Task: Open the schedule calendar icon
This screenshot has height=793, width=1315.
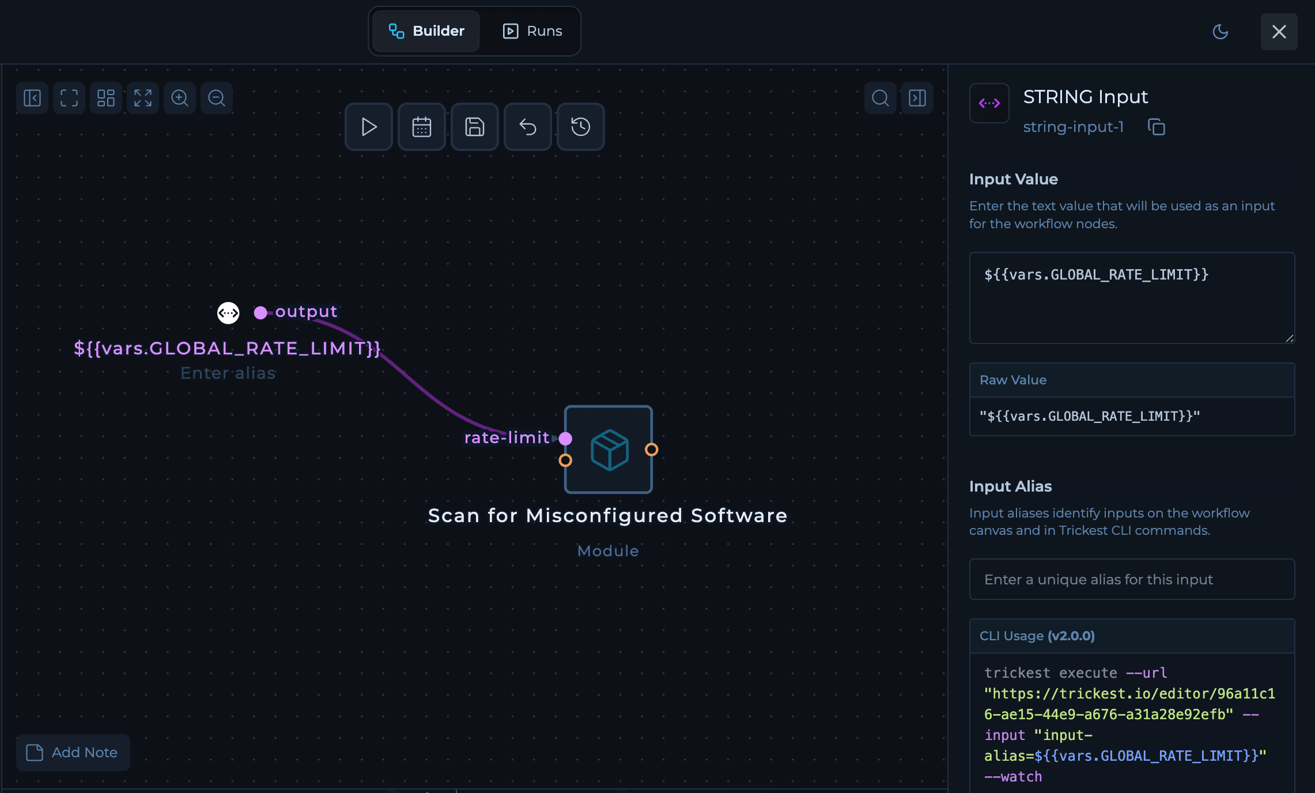Action: (x=422, y=127)
